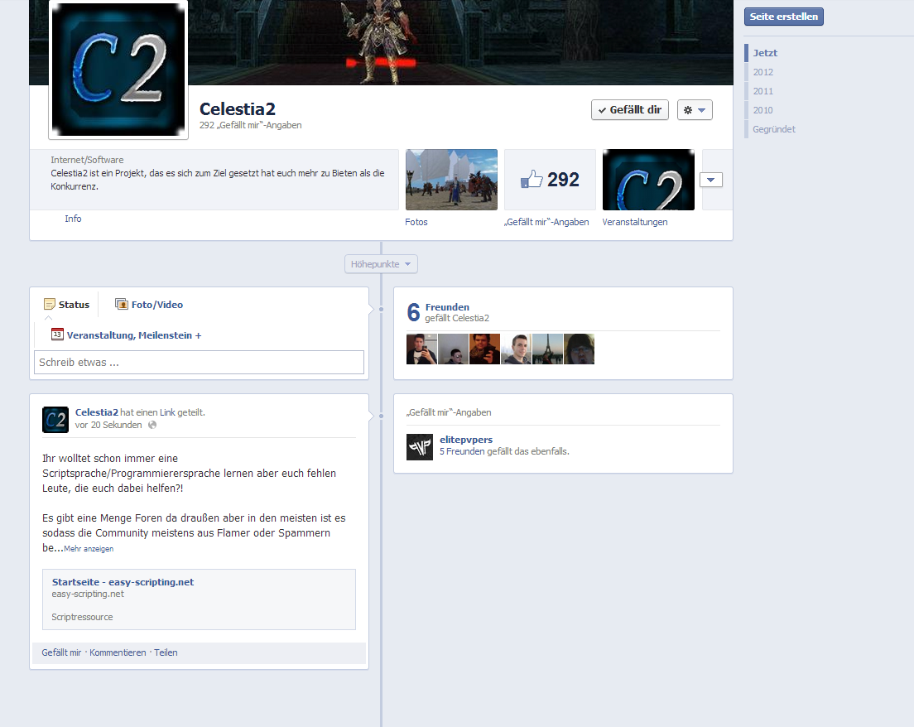Open fourth friend photo thumbnail
This screenshot has width=914, height=727.
pyautogui.click(x=516, y=349)
